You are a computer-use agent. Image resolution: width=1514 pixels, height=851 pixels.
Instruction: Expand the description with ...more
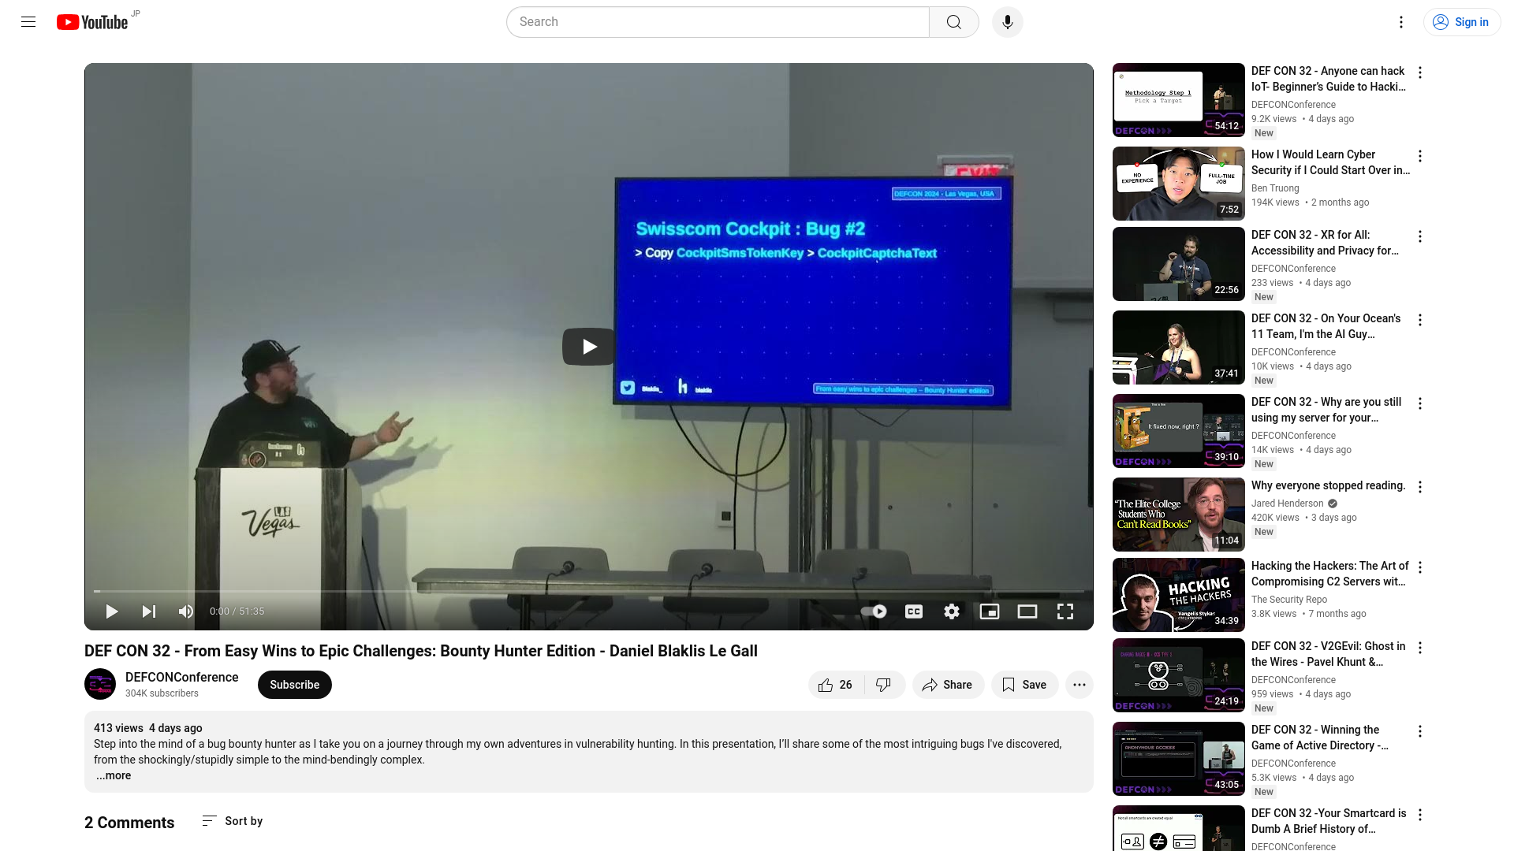click(114, 775)
